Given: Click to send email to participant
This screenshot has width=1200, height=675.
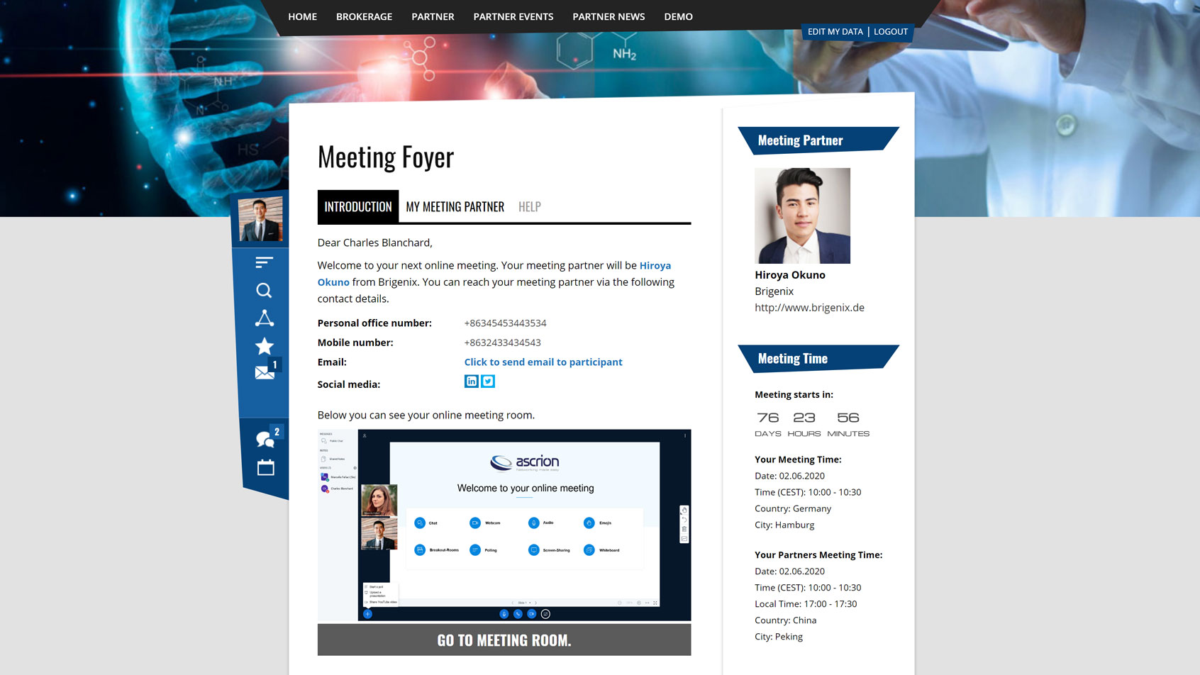Looking at the screenshot, I should [x=543, y=362].
